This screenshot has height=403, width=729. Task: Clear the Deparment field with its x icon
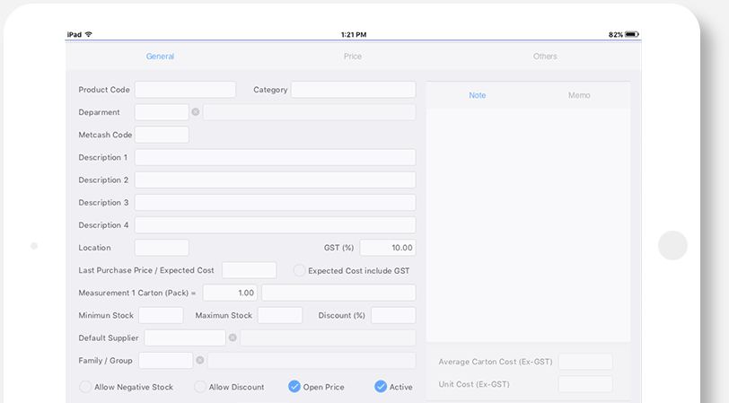tap(196, 112)
